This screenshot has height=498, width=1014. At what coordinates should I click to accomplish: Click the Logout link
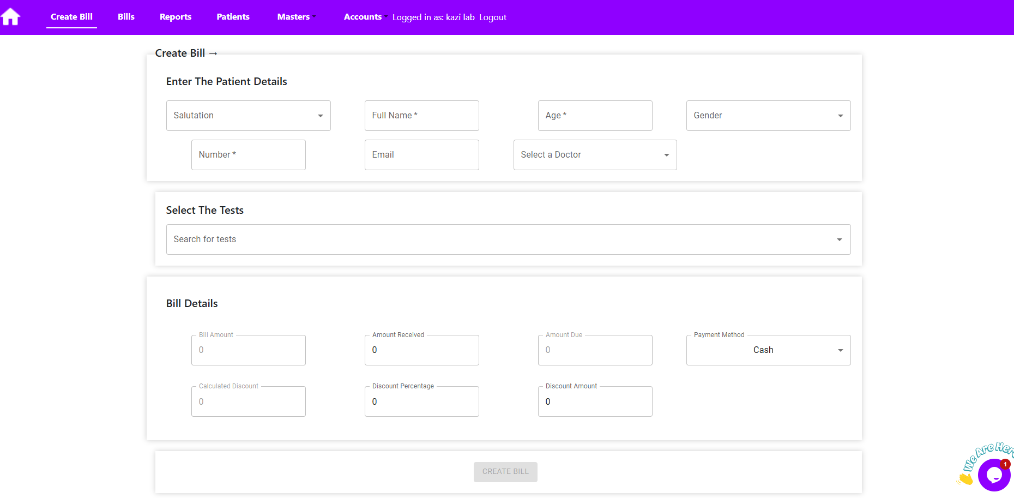coord(492,17)
